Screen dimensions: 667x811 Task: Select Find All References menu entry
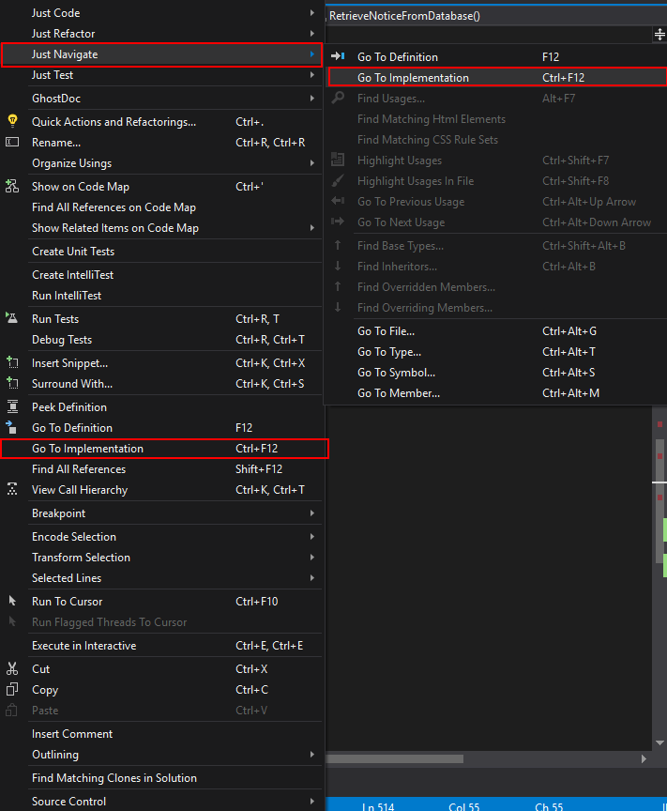(x=79, y=469)
